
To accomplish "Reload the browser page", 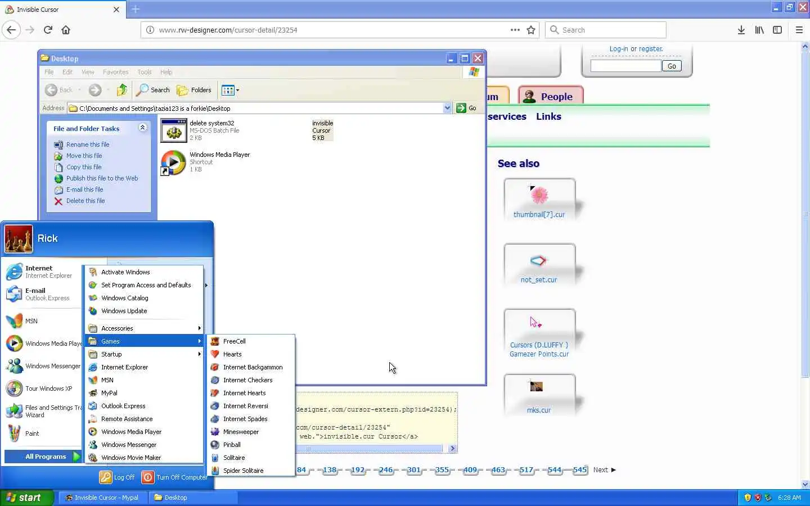I will [x=48, y=30].
